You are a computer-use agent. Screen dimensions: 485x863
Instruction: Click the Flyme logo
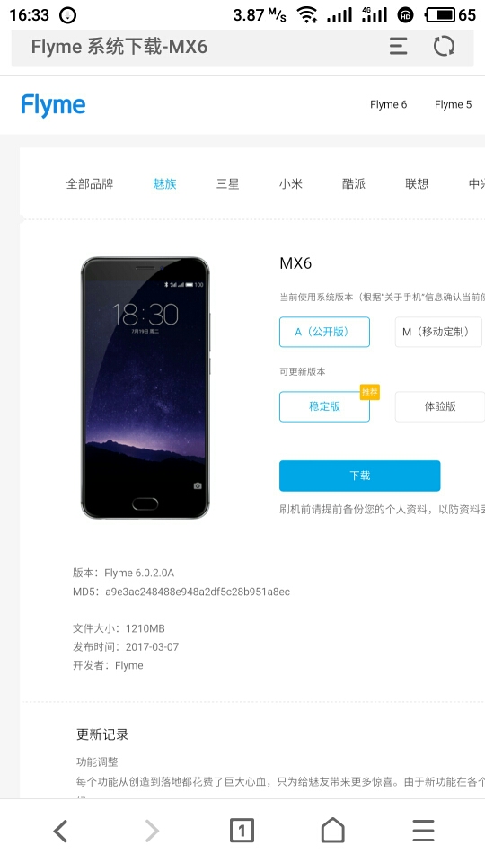click(x=53, y=105)
